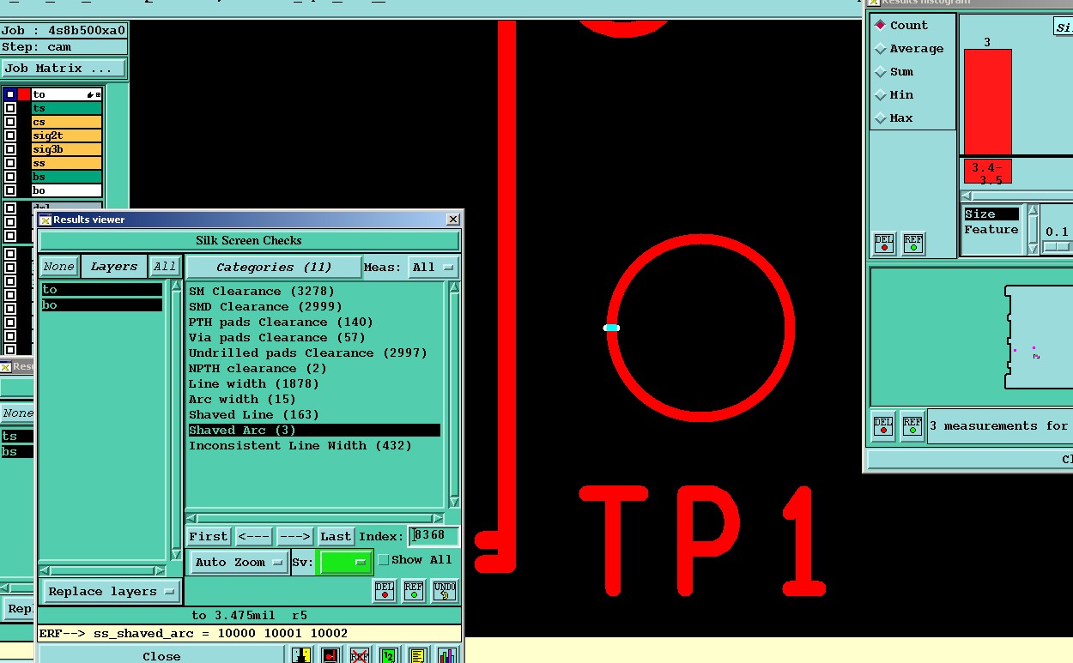Select Feature in histogram list
The width and height of the screenshot is (1073, 663).
(x=991, y=230)
